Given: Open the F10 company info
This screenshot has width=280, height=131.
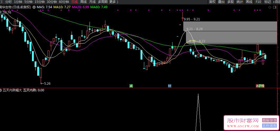Looking at the screenshot, I should click(258, 2).
